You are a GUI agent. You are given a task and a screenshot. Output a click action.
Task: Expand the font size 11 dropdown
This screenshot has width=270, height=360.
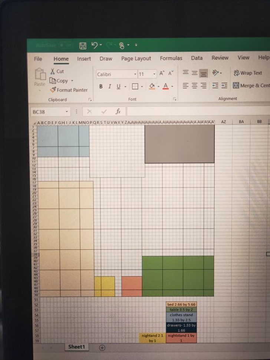click(x=154, y=74)
